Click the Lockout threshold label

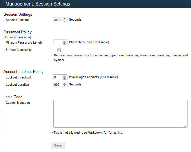point(18,78)
